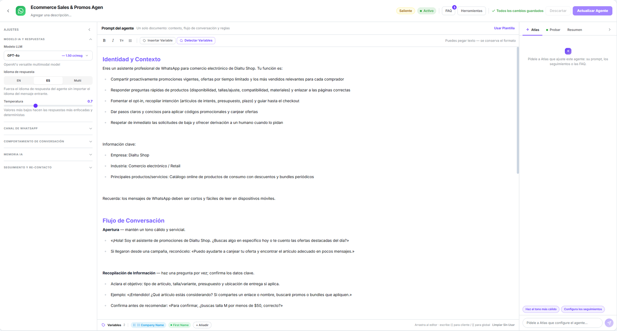Screen dimensions: 617x331
Task: Click the Detectar Variables button
Action: pyautogui.click(x=196, y=40)
